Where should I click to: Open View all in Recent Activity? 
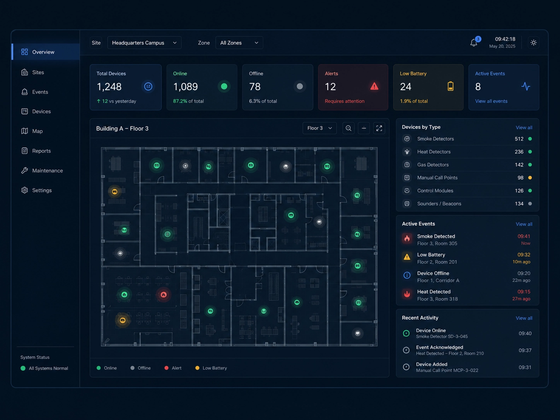tap(524, 318)
